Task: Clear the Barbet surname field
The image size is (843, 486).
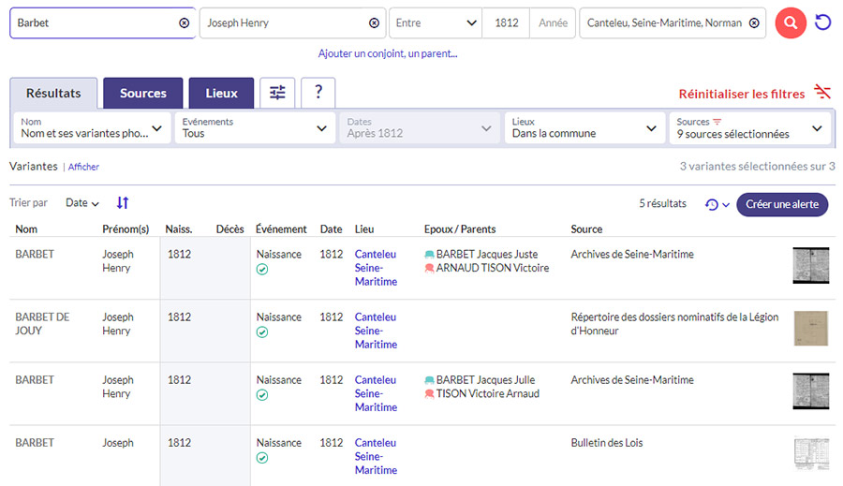Action: 185,22
